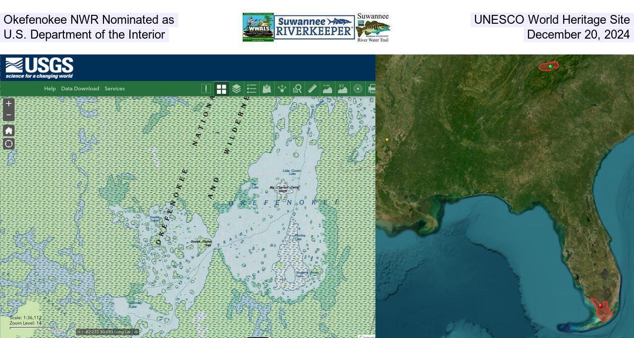Open the alert exclamation notice icon

coord(206,89)
